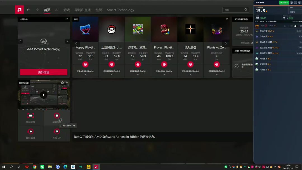Click the 搜索 search input field
This screenshot has height=170, width=302.
233,10
